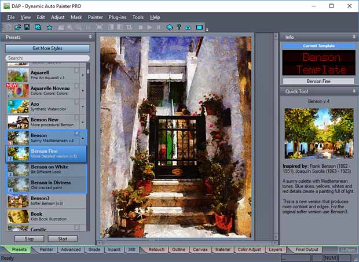The image size is (359, 262).
Task: Click the pause icon in toolbar
Action: tap(159, 27)
